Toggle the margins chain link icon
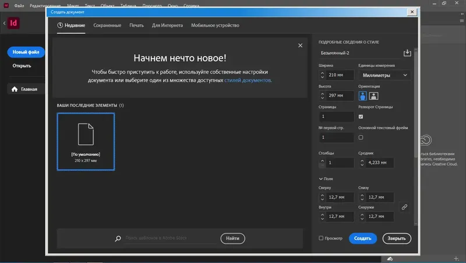The image size is (466, 263). tap(404, 207)
